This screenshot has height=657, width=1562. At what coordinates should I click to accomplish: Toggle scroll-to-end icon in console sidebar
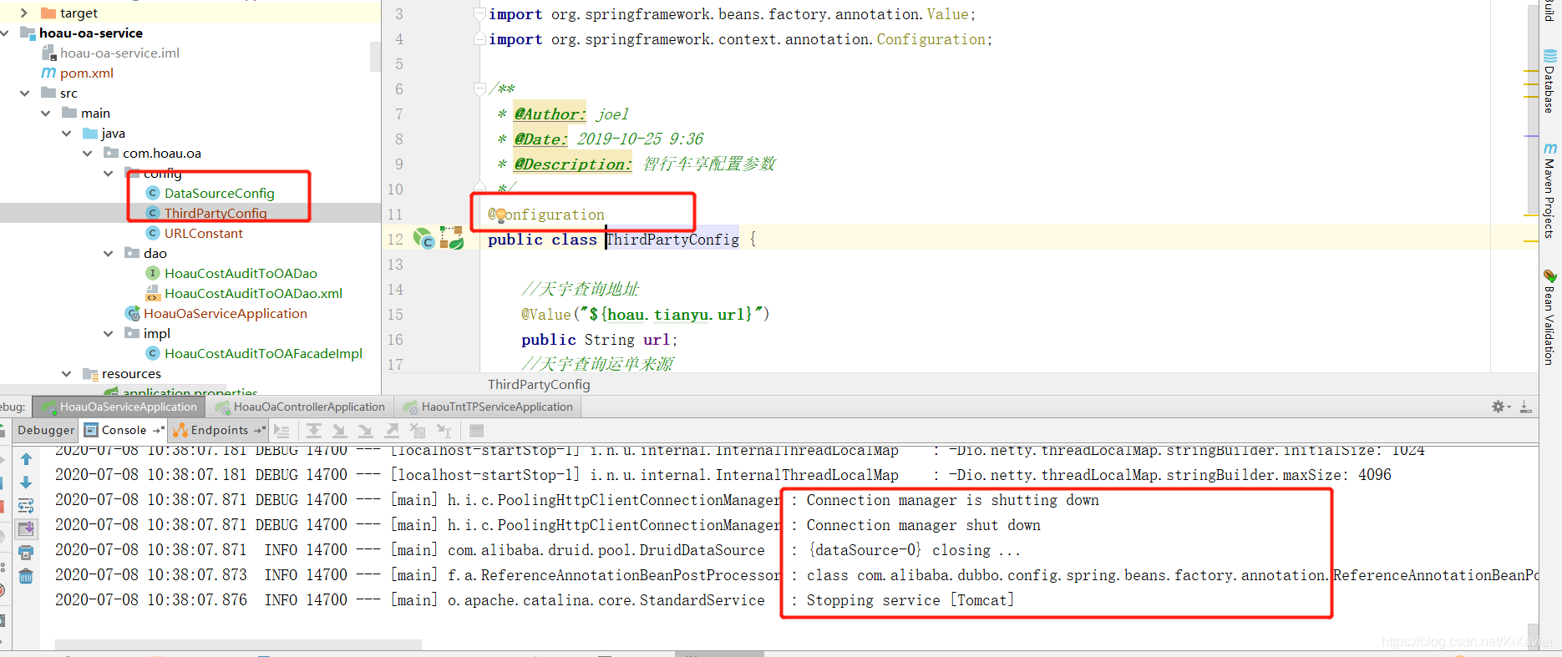click(26, 529)
